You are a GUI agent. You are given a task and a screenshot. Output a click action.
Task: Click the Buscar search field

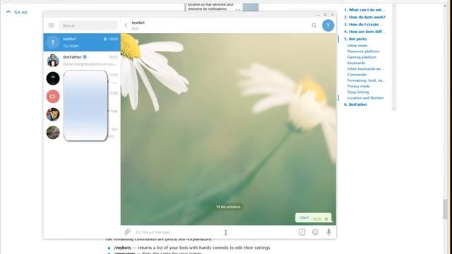pos(88,25)
